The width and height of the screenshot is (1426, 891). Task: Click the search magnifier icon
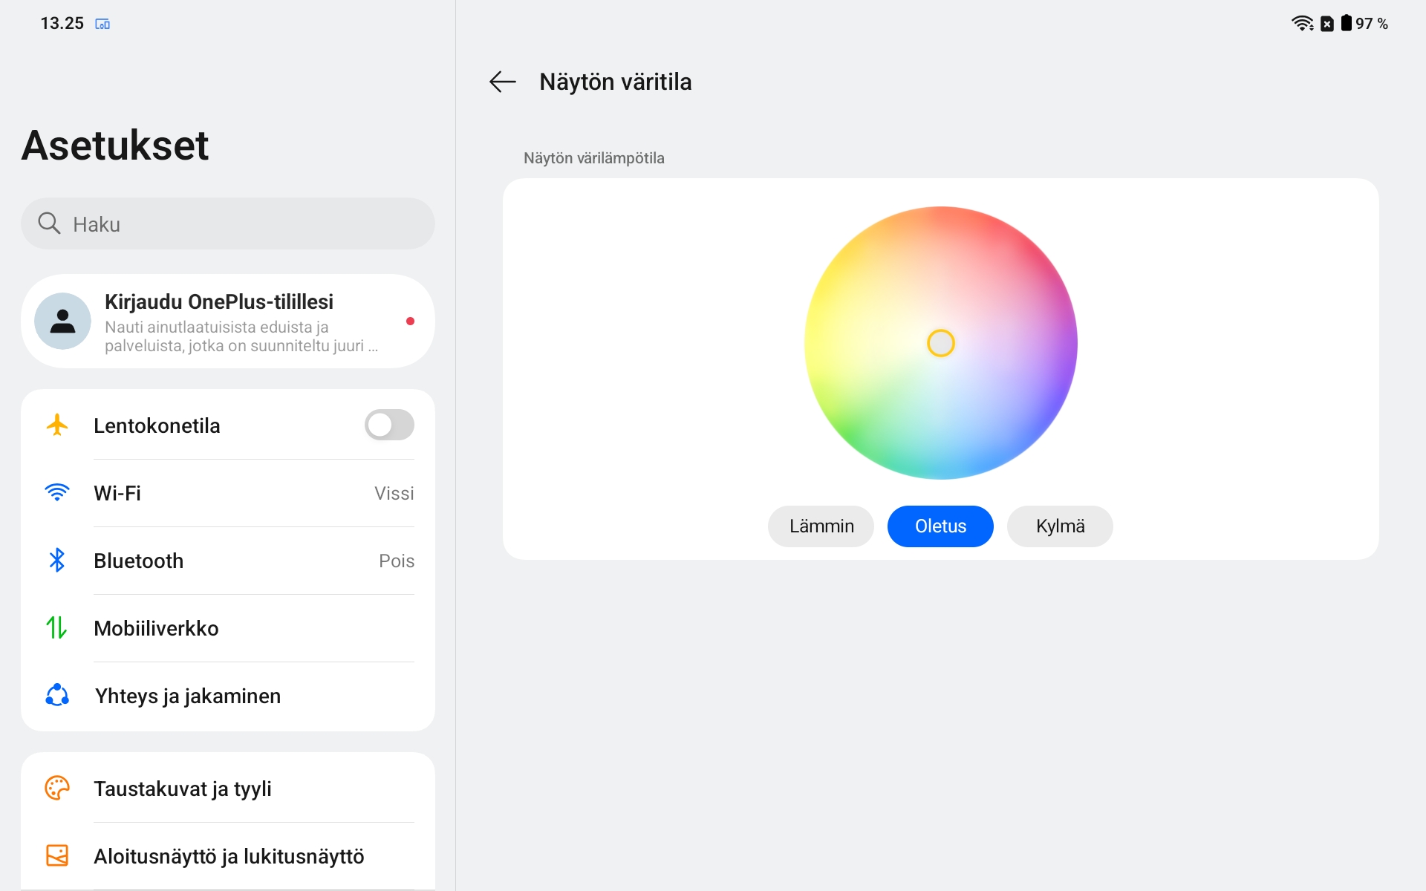pyautogui.click(x=49, y=223)
